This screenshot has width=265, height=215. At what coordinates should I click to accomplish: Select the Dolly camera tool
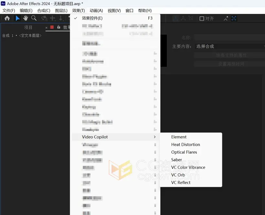coord(61,18)
